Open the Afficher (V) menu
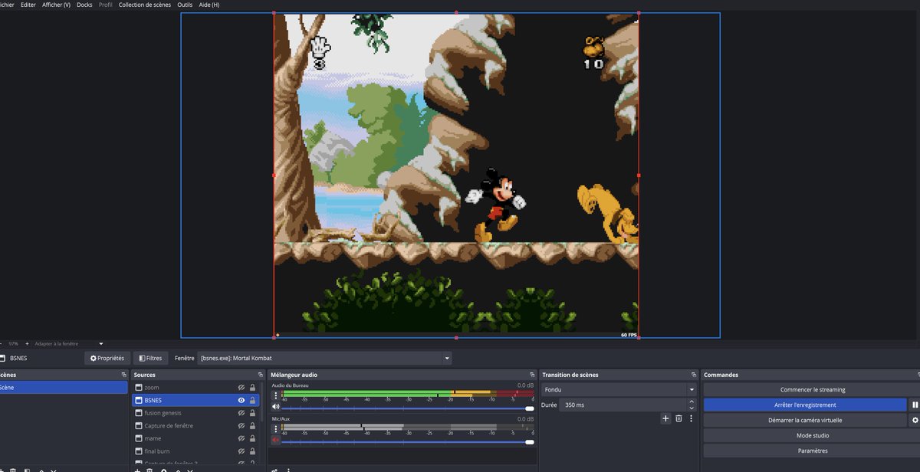 56,5
